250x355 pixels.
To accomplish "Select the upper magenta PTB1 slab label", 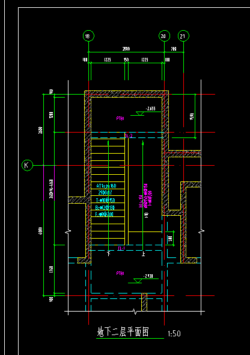I will [x=120, y=118].
